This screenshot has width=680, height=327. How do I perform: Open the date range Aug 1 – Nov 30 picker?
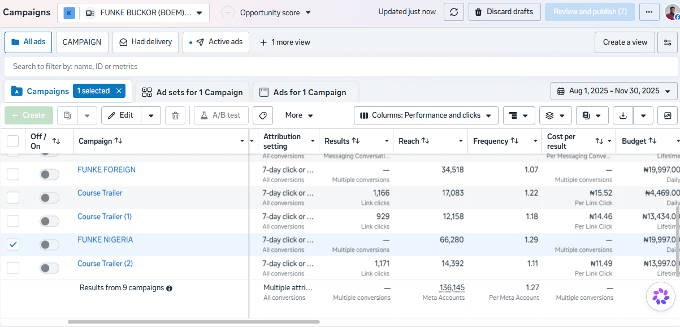pos(614,91)
